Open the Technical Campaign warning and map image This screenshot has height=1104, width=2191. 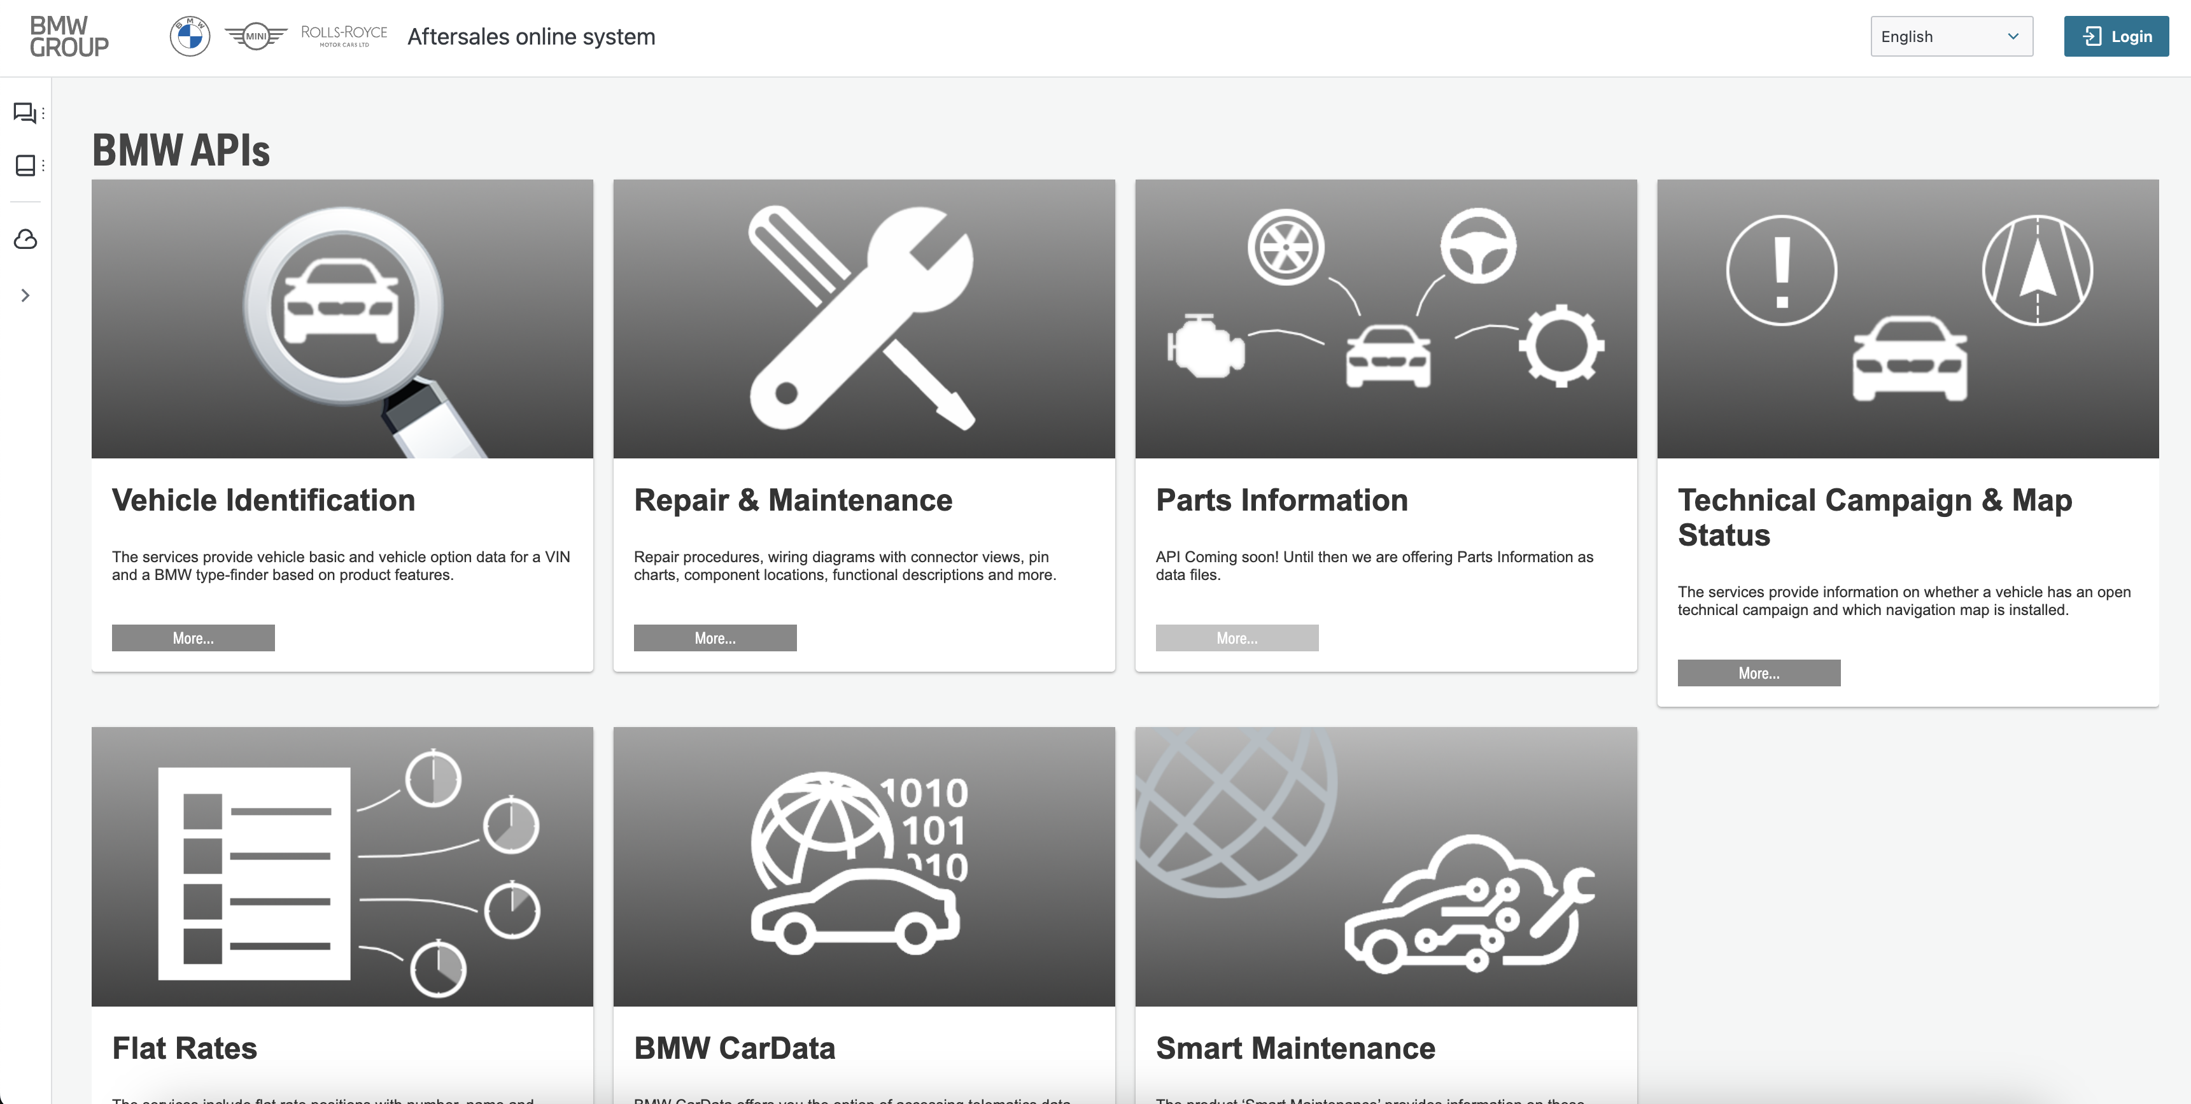1908,319
